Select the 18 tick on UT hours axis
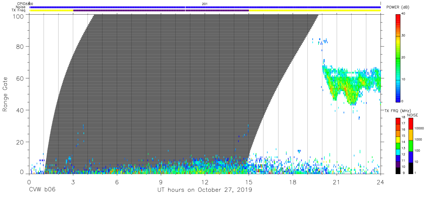The height and width of the screenshot is (197, 428). (x=293, y=182)
